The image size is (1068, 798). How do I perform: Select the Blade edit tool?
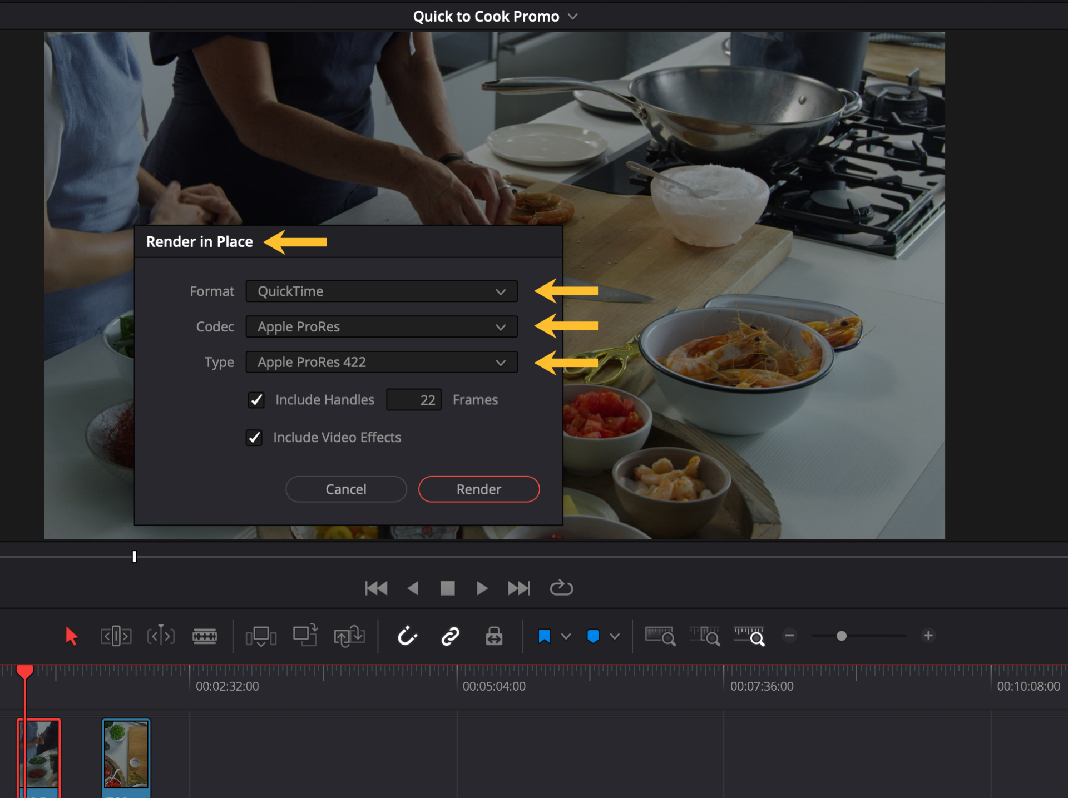(205, 636)
